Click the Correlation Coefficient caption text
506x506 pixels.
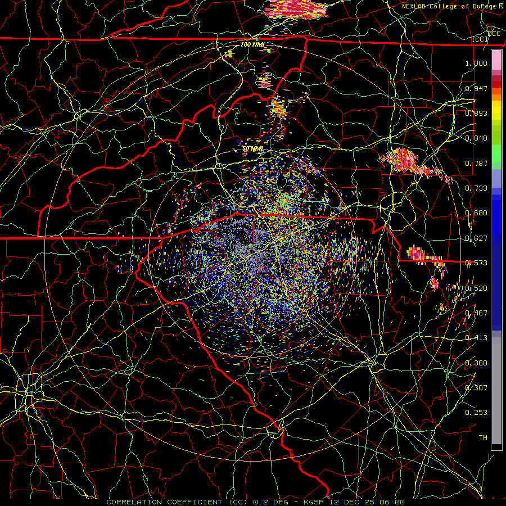coord(177,502)
